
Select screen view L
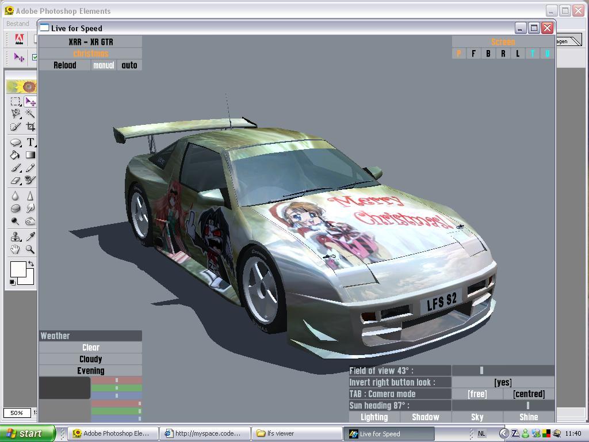point(518,54)
